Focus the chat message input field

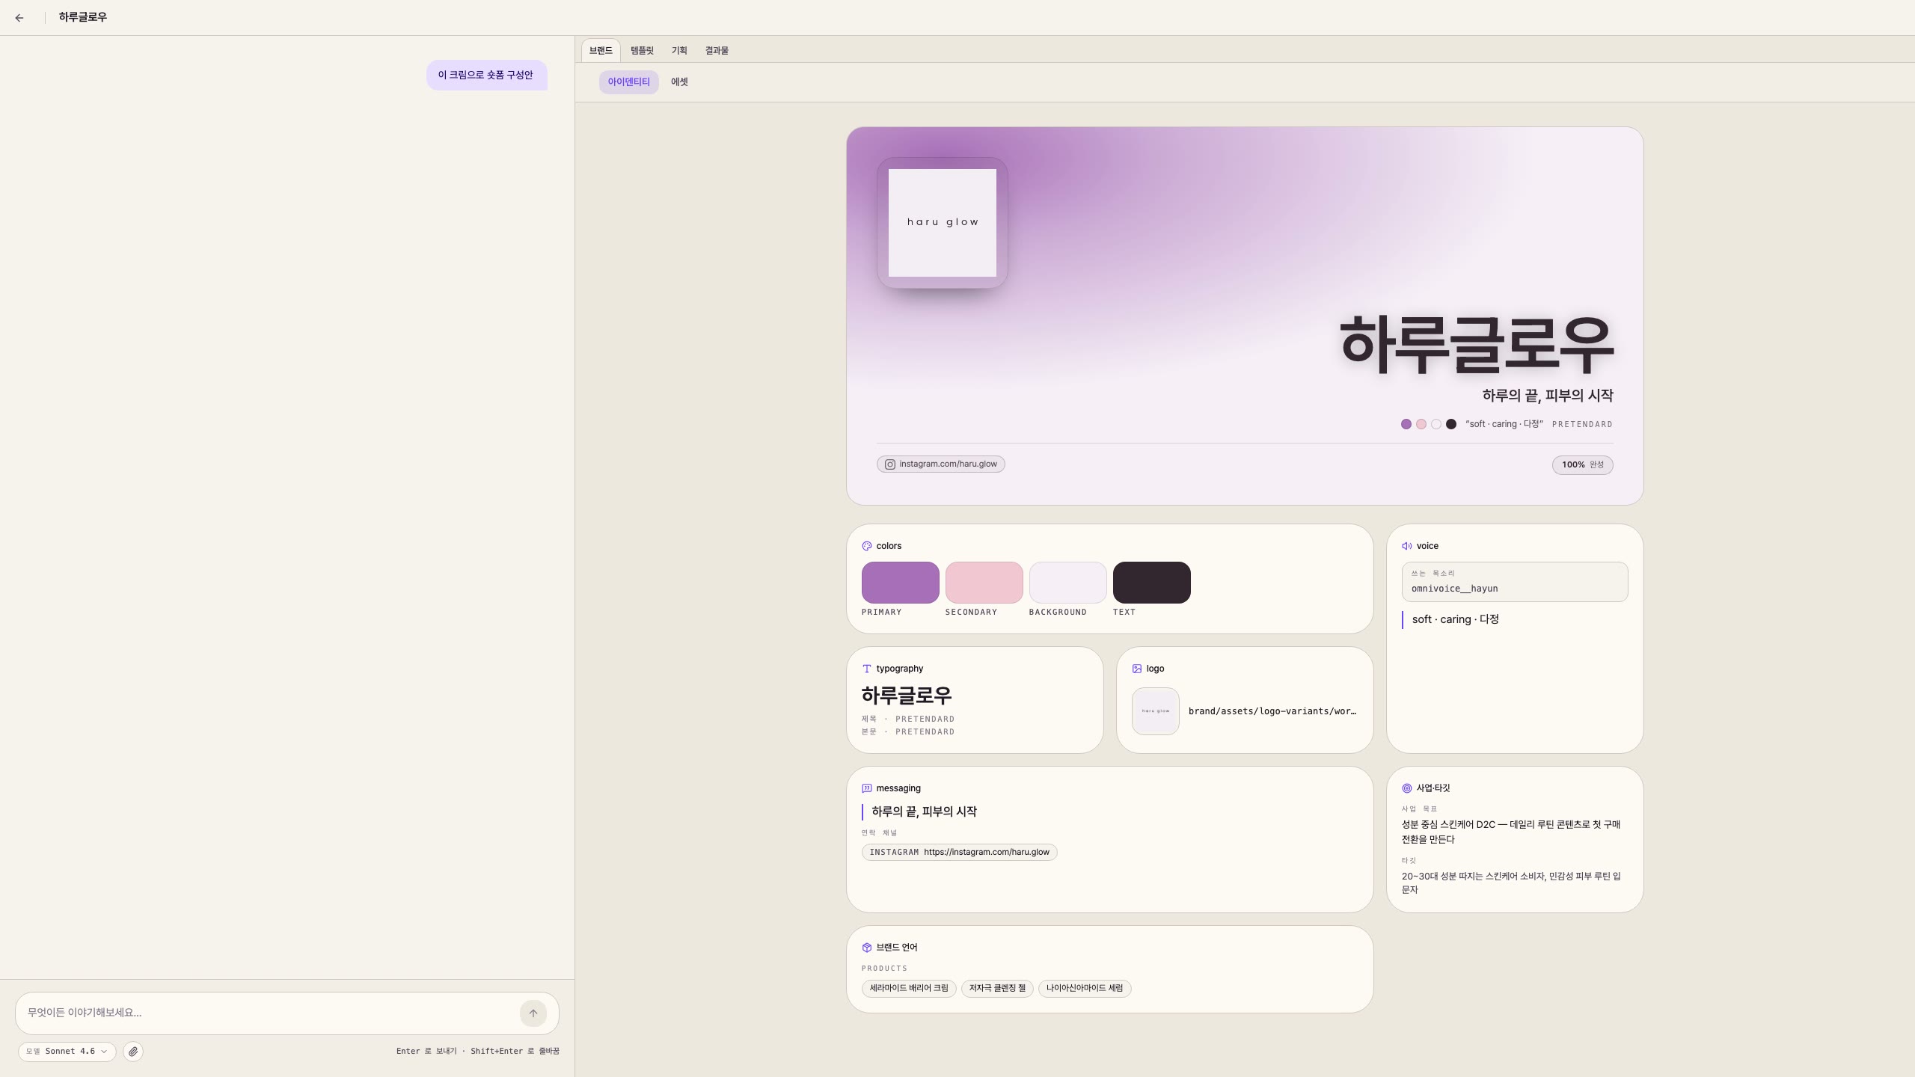coord(269,1013)
